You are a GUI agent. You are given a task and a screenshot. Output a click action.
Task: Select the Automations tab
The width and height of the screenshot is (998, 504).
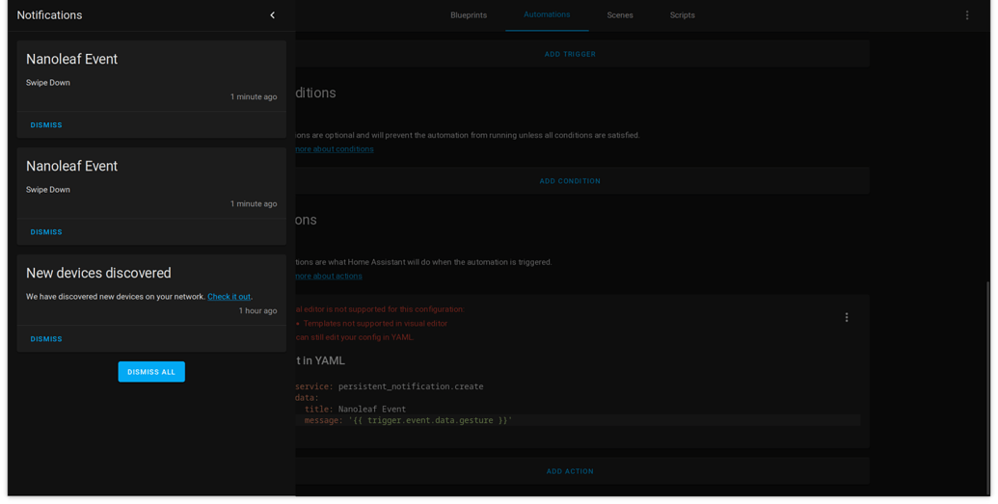(x=547, y=14)
